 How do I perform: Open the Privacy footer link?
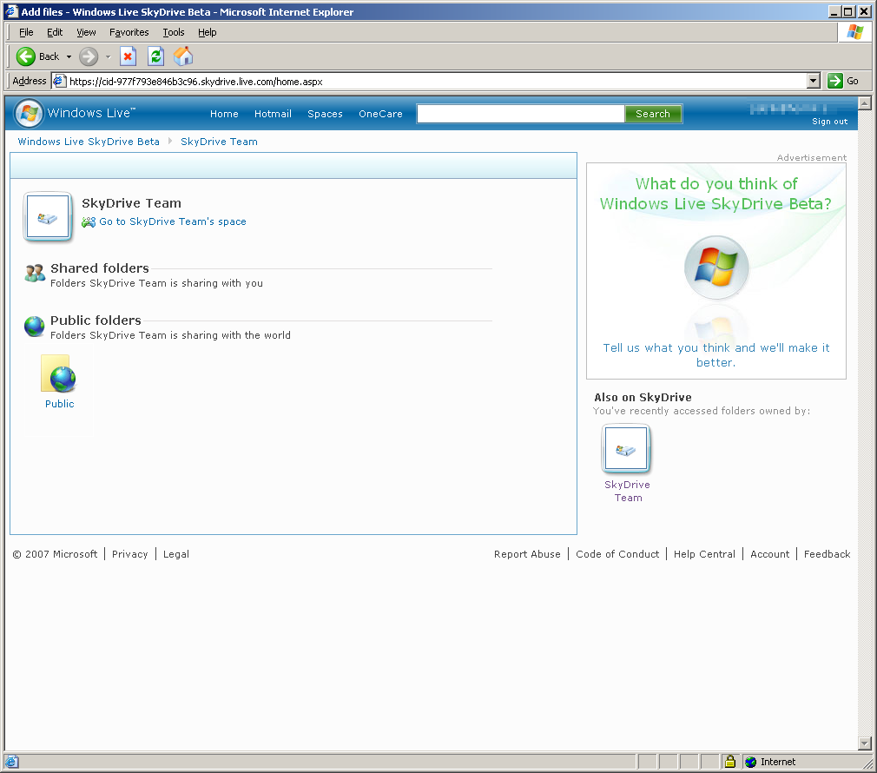coord(129,554)
